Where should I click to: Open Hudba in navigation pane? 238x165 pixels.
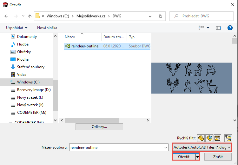(23, 44)
